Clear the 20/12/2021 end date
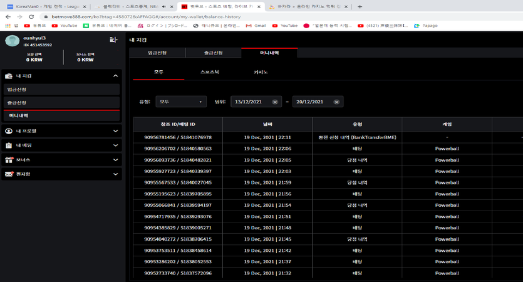 tap(336, 102)
